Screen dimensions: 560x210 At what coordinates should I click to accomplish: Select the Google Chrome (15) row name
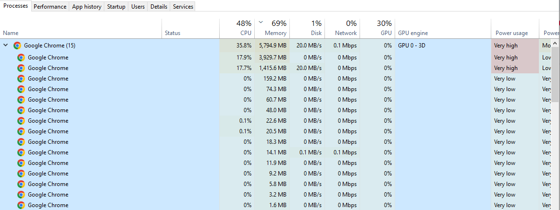pos(50,46)
